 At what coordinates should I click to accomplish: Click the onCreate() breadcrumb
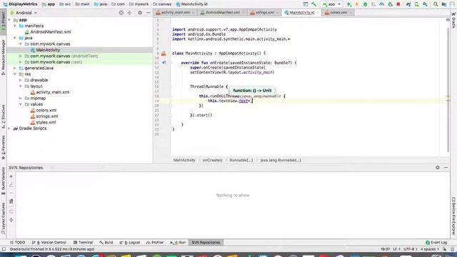(212, 160)
